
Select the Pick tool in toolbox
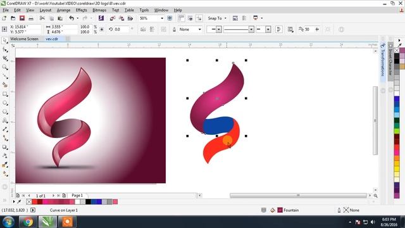4,41
